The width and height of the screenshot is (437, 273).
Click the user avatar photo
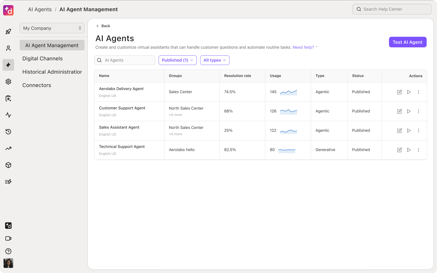[x=8, y=263]
